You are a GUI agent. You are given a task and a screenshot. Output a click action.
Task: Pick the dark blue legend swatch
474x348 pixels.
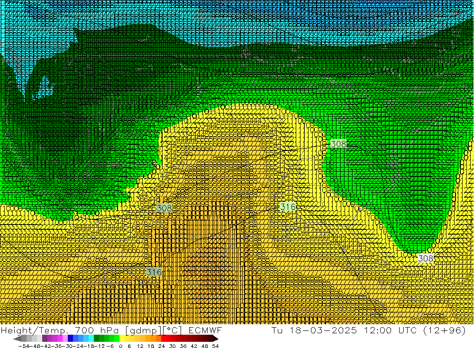(x=71, y=339)
